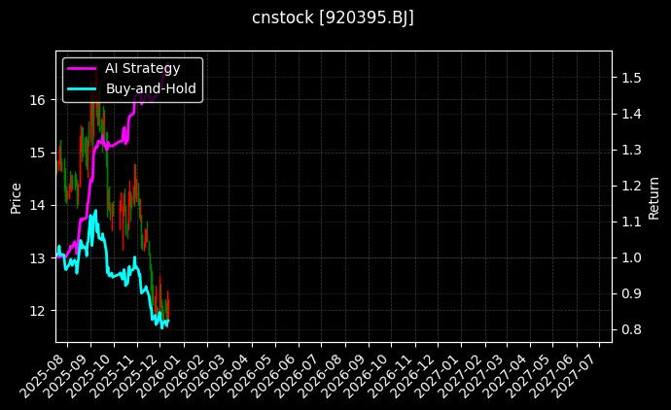671x410 pixels.
Task: Click the 14 price tick label
Action: click(x=39, y=205)
